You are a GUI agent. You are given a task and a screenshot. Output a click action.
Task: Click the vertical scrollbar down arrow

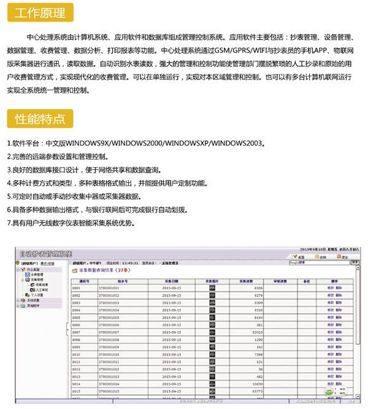pyautogui.click(x=358, y=396)
